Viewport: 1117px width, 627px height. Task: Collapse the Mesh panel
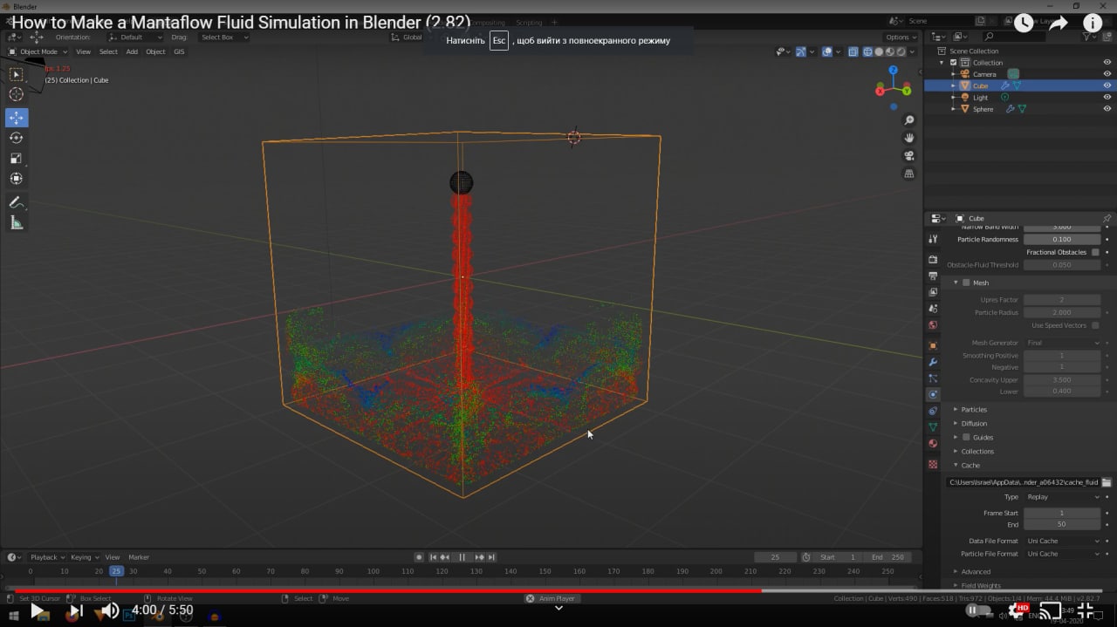(x=956, y=283)
